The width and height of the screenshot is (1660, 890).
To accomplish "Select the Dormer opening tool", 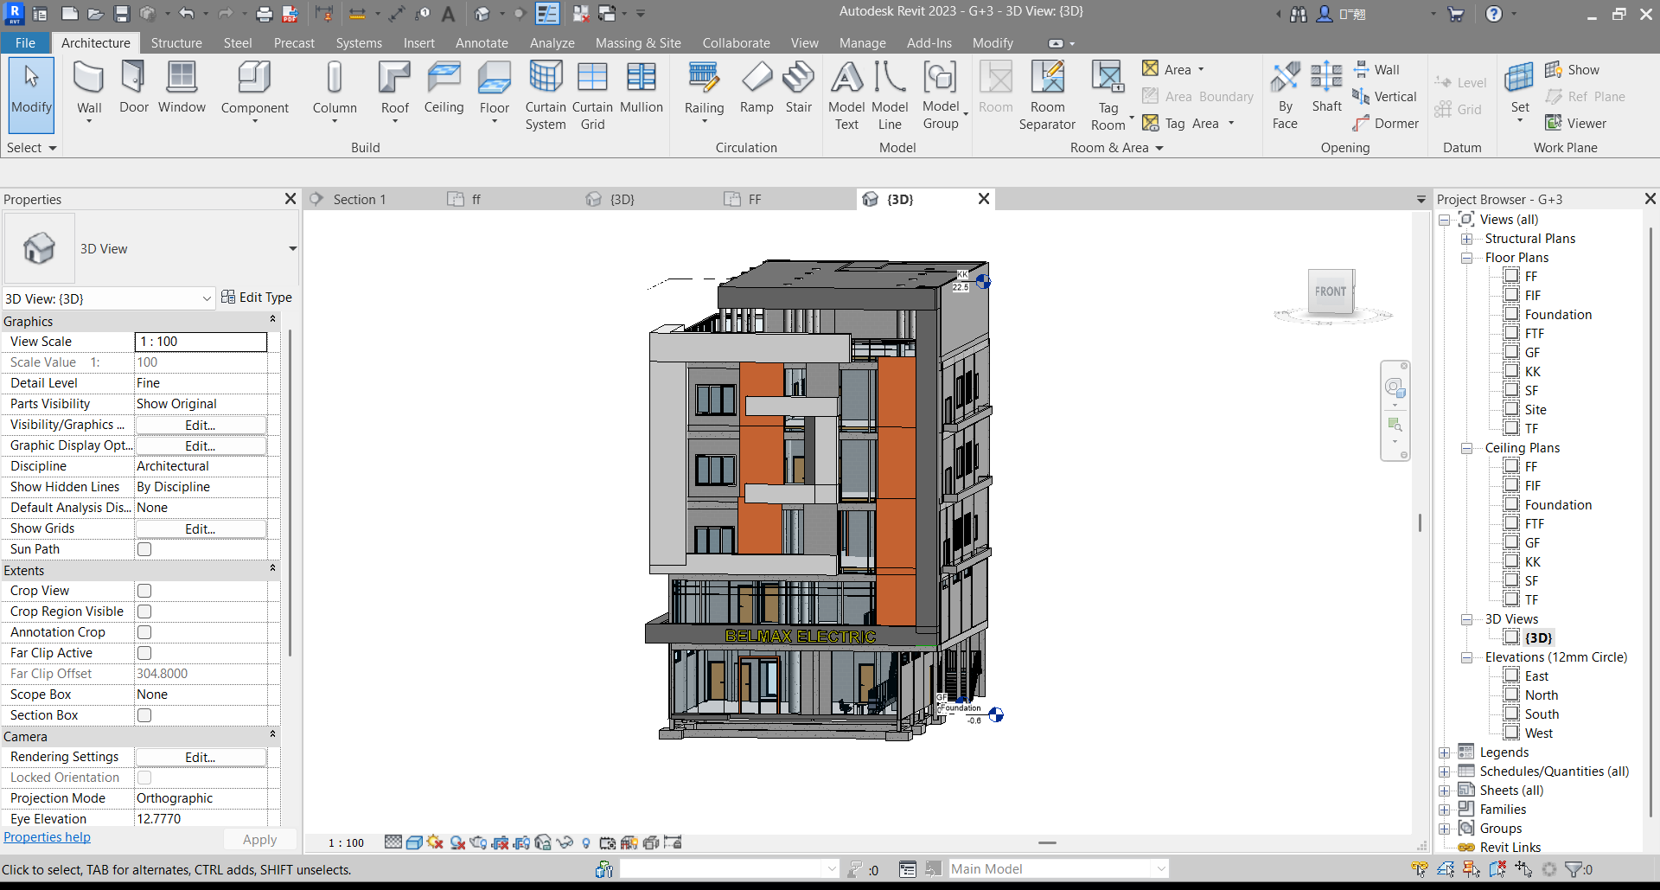I will [x=1386, y=124].
